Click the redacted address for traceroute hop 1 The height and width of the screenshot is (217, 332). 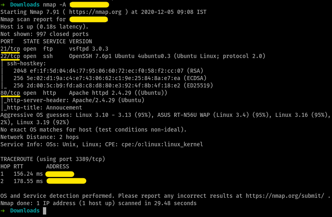coord(60,174)
